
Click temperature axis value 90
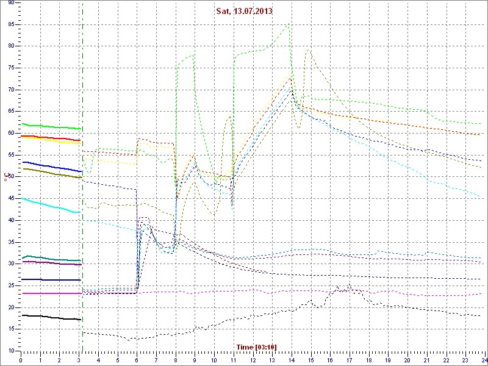point(11,2)
